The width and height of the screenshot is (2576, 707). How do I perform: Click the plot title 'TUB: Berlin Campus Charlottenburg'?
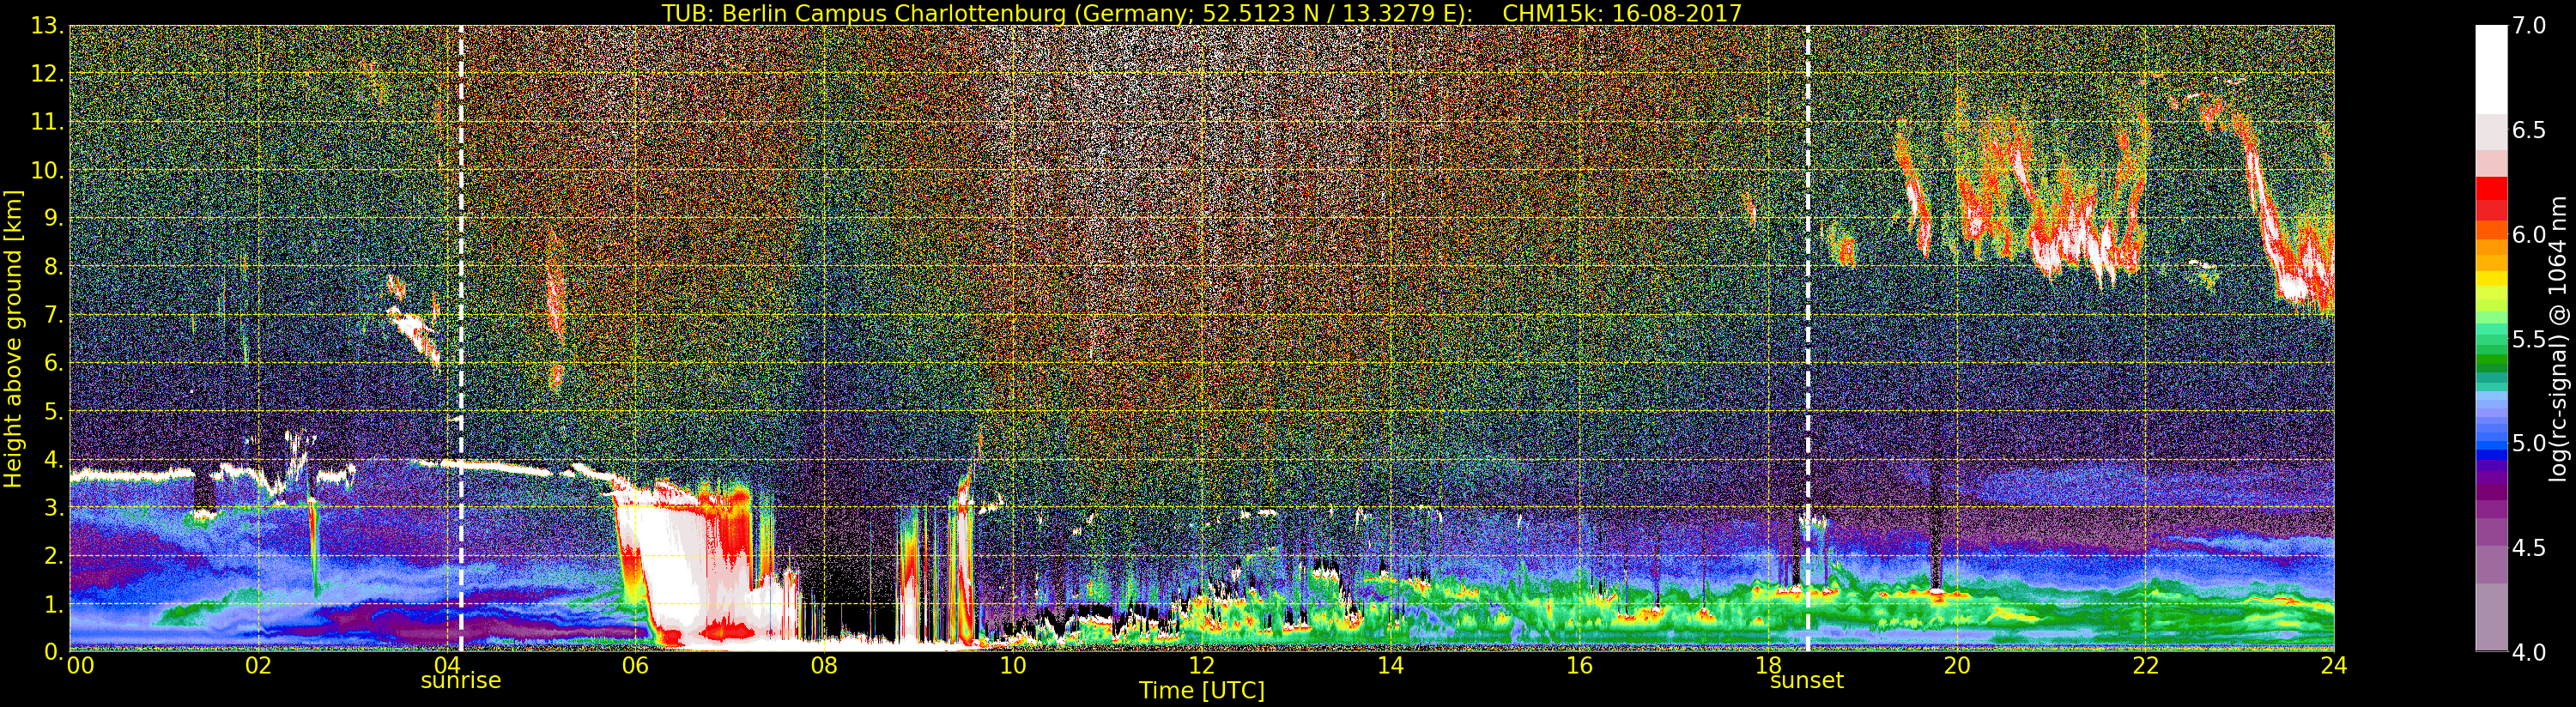(x=863, y=13)
